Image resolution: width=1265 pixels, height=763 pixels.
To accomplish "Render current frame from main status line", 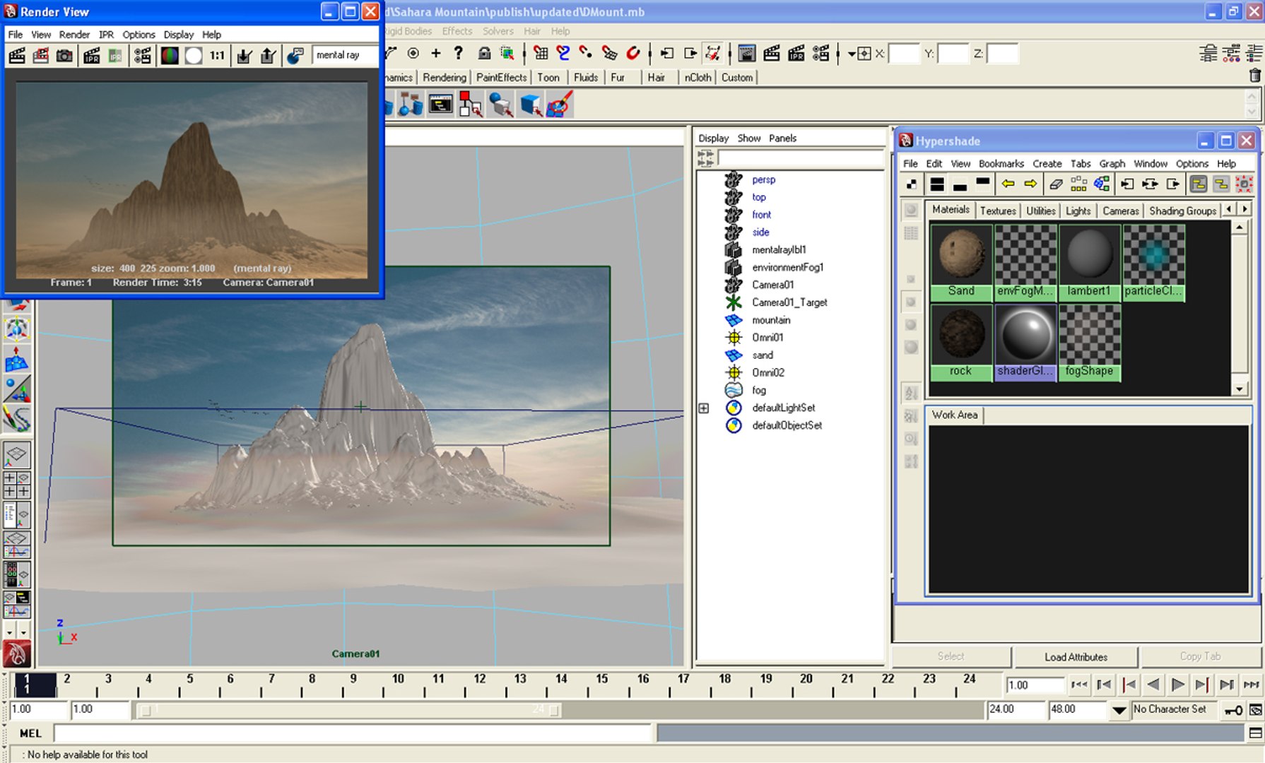I will click(772, 53).
